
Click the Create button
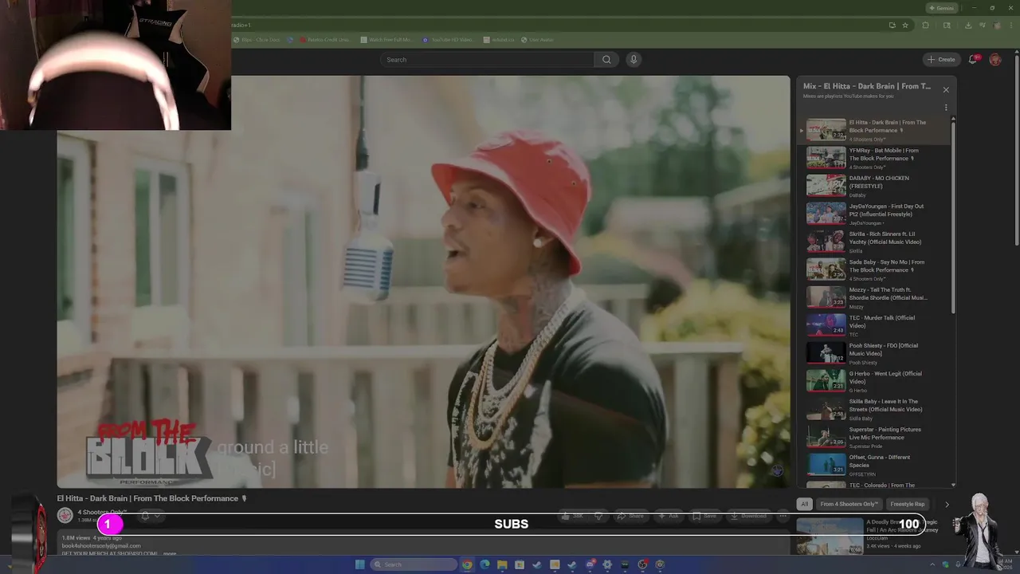(x=941, y=60)
